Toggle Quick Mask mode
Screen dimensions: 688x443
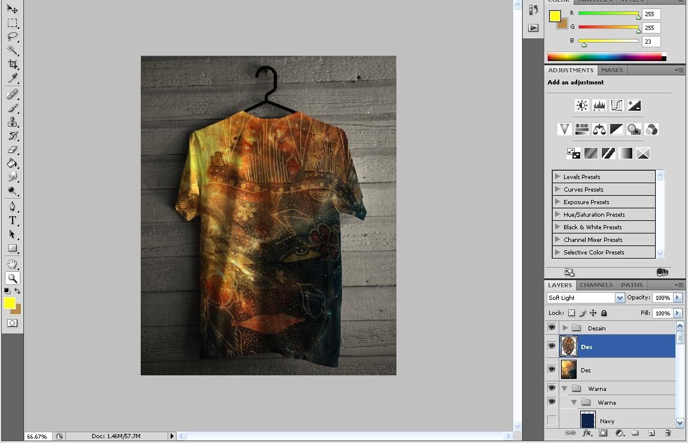click(13, 323)
